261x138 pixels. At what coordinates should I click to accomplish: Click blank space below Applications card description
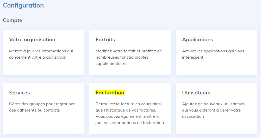point(216,68)
